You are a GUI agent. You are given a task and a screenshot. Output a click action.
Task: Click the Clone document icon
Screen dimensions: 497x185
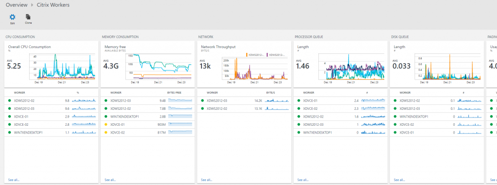pos(28,17)
